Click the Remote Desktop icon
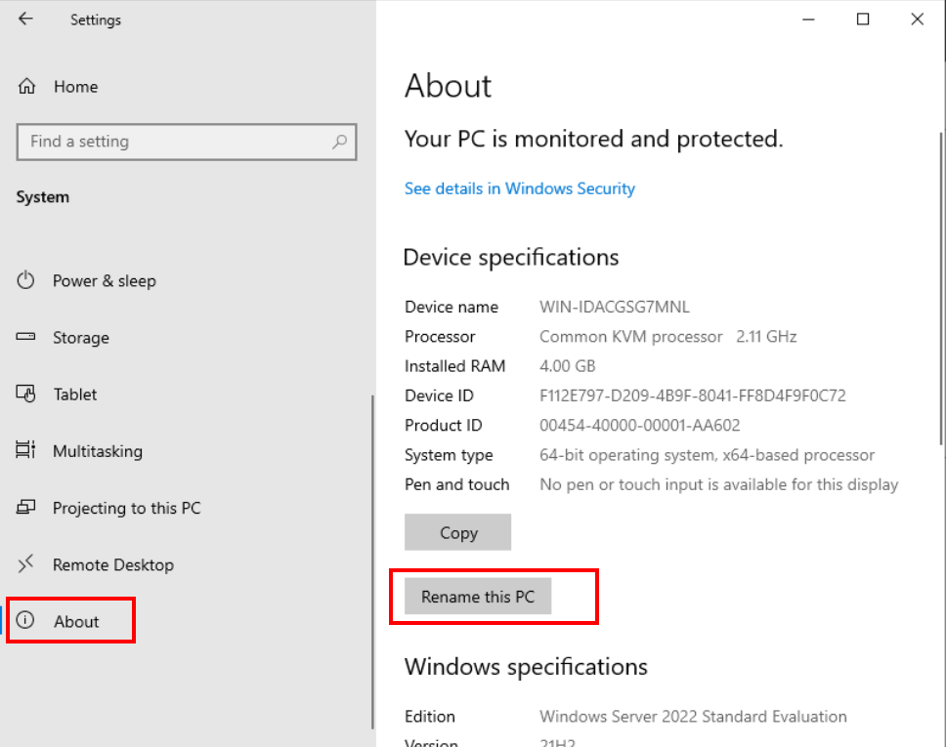The width and height of the screenshot is (946, 747). click(26, 564)
